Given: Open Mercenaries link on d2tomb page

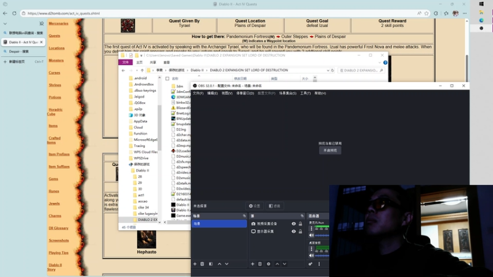Looking at the screenshot, I should click(59, 23).
